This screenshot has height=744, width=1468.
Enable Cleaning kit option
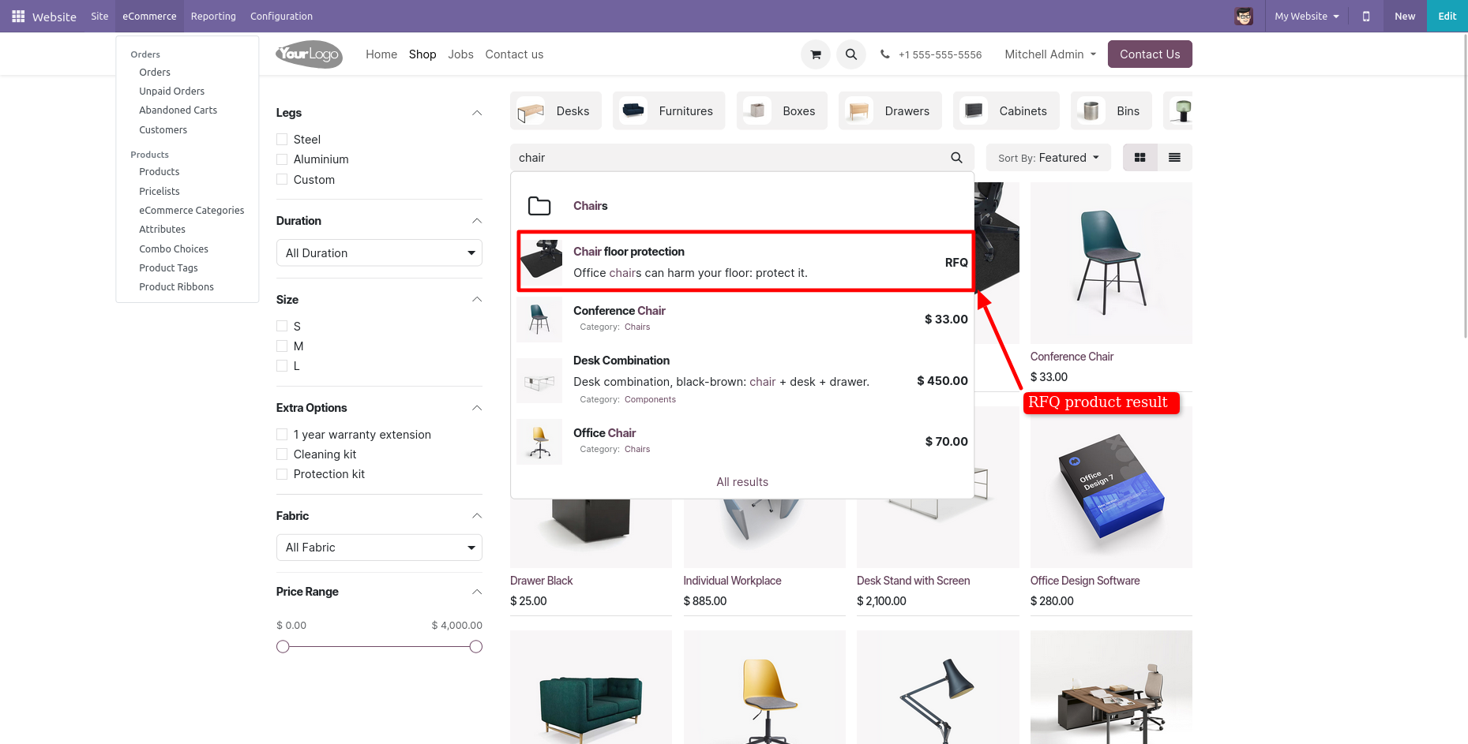tap(282, 454)
